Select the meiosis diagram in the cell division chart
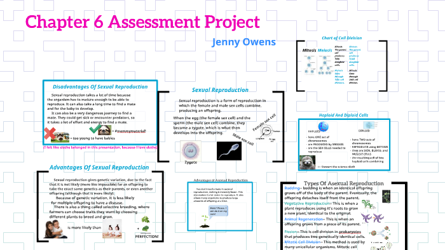The height and width of the screenshot is (250, 445). pos(325,65)
